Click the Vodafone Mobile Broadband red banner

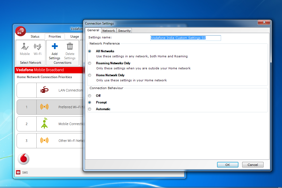49,70
